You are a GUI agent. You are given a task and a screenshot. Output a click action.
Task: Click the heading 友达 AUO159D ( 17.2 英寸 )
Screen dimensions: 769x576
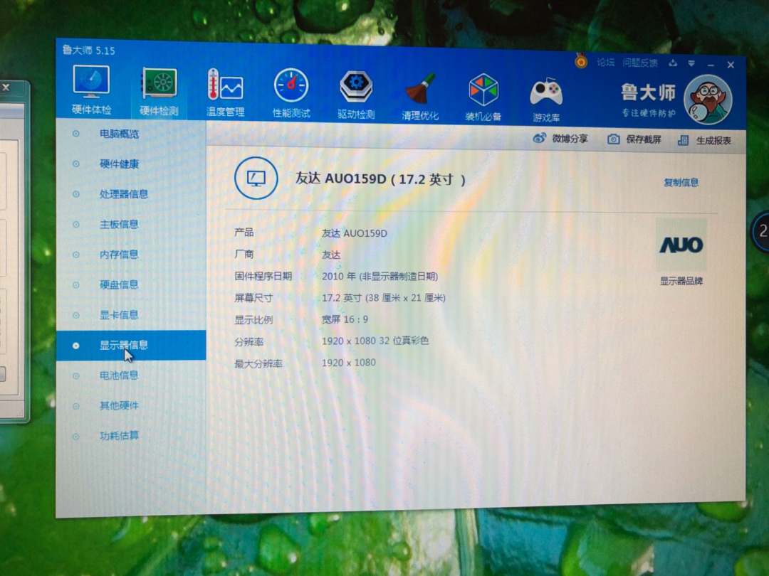click(x=380, y=179)
